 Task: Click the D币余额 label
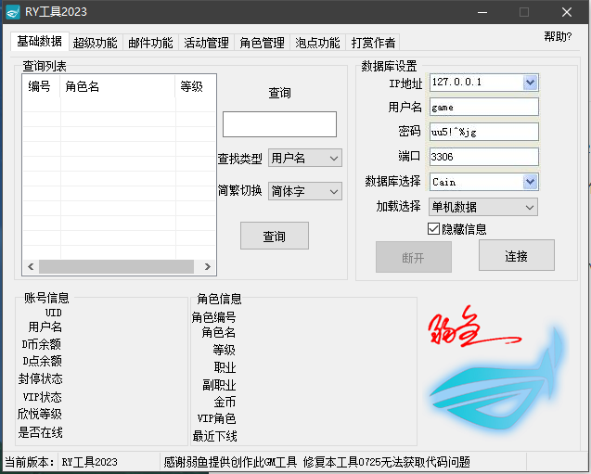click(x=42, y=344)
